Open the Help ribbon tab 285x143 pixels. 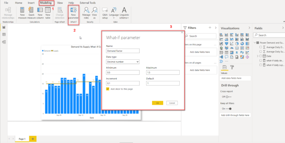(71, 3)
